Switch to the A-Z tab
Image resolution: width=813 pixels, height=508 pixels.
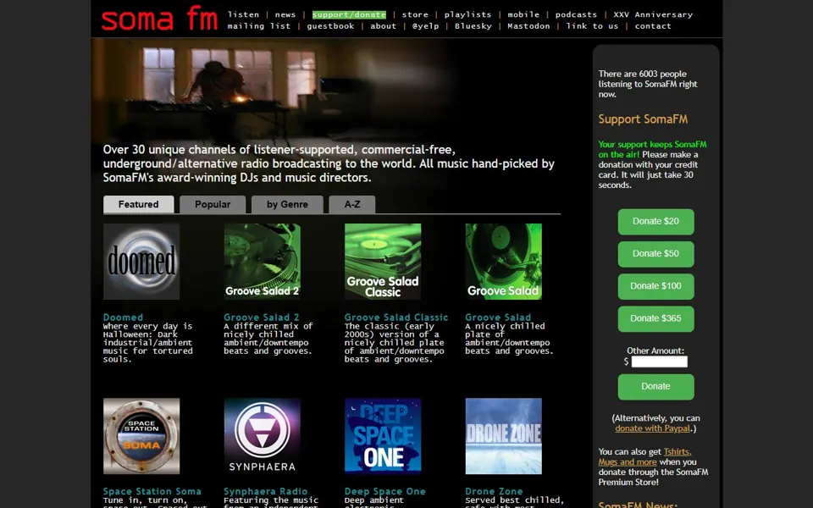tap(352, 204)
